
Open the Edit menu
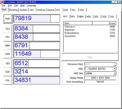[10, 6]
